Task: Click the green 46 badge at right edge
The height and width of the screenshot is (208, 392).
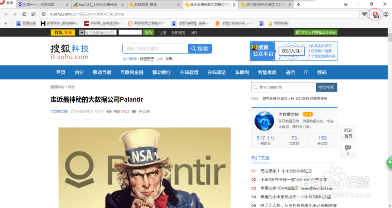Action: click(x=390, y=162)
